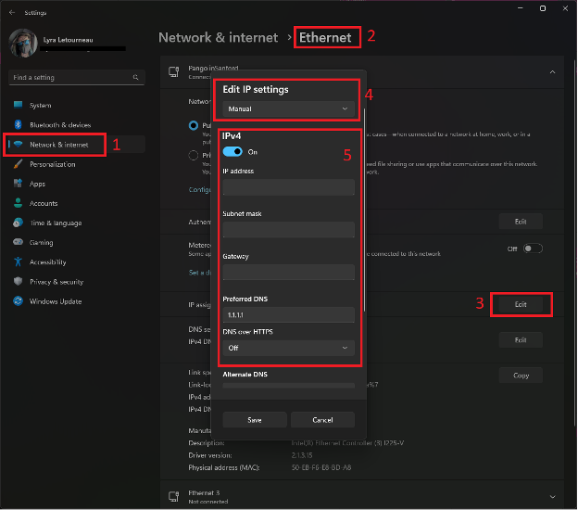Click the Accounts person icon
This screenshot has height=510, width=578.
point(18,203)
